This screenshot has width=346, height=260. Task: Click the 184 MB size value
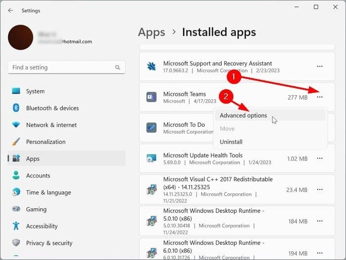pos(298,221)
